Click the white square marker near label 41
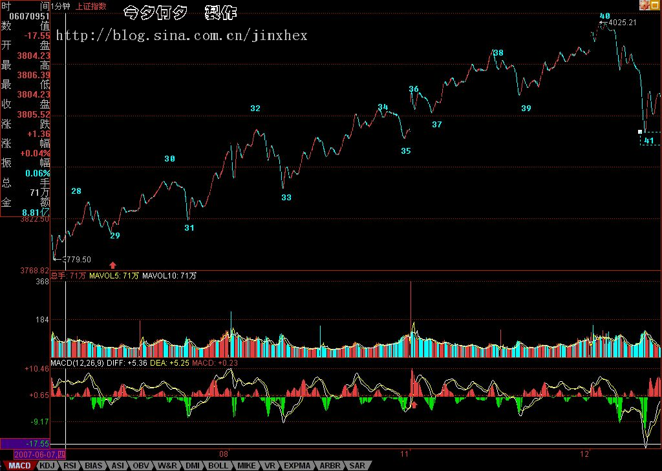The height and width of the screenshot is (471, 662). (640, 132)
